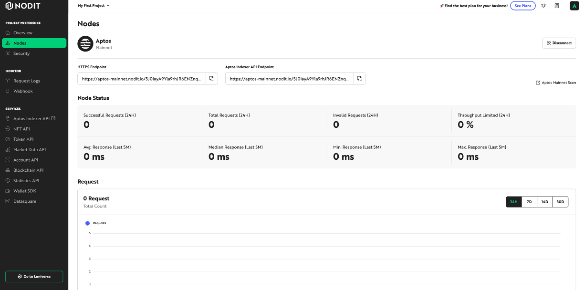Screen dimensions: 584x290
Task: Switch chart range to 7D
Action: coord(529,202)
